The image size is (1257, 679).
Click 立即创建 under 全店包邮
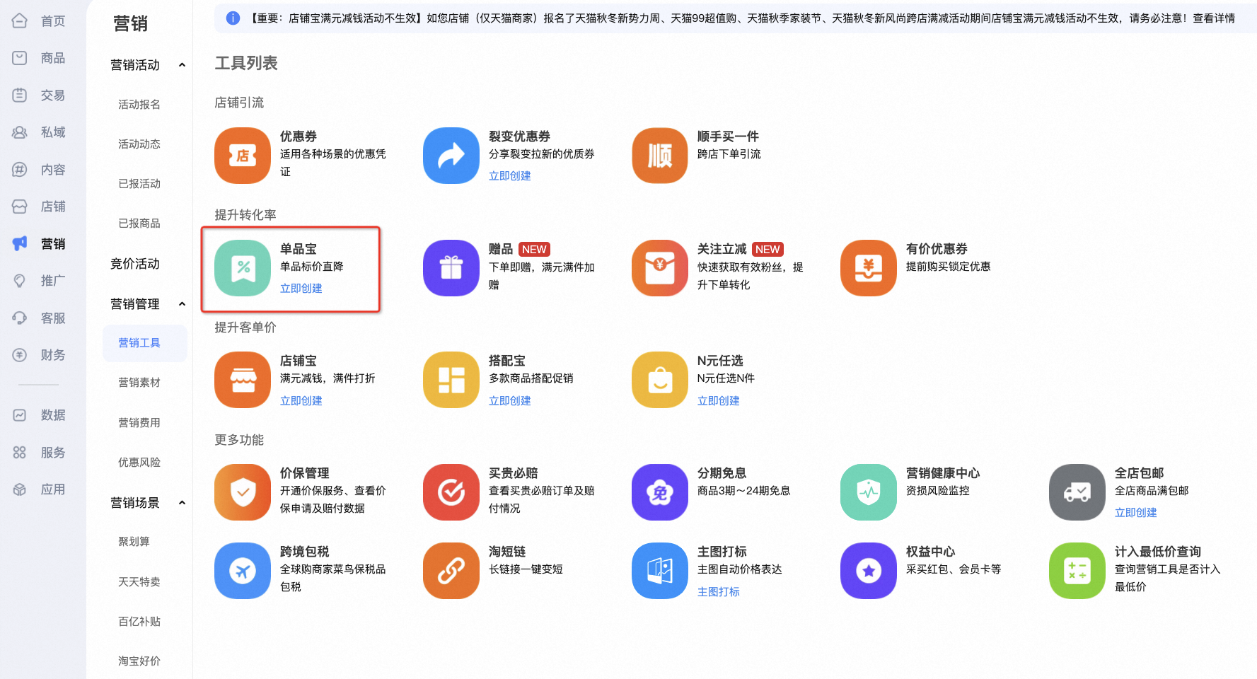(1136, 513)
